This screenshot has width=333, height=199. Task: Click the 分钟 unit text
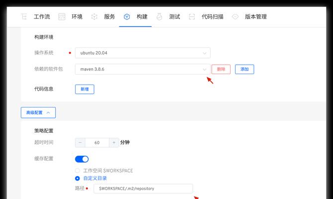(125, 142)
